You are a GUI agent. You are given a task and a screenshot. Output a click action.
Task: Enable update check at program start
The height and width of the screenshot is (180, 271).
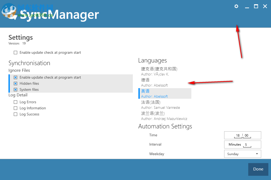(x=15, y=52)
